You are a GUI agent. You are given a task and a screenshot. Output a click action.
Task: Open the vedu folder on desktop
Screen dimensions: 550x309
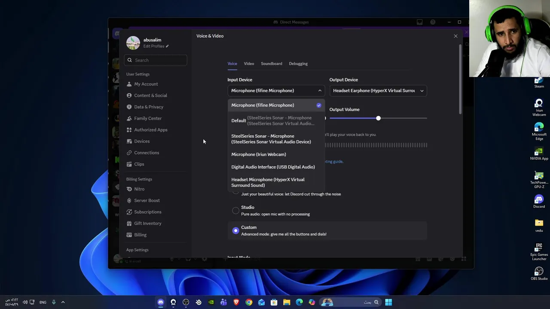(x=539, y=225)
